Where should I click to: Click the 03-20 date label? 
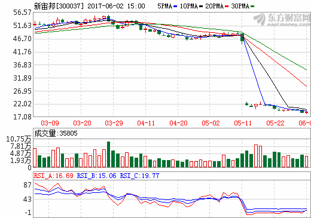point(82,123)
